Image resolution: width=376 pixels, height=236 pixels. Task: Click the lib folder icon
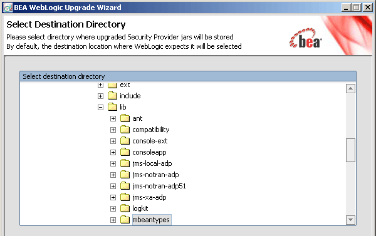[112, 107]
